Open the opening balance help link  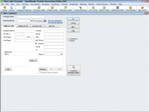(x=55, y=22)
